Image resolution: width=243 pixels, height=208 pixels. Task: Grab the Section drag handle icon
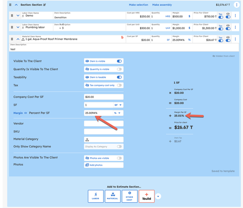click(x=10, y=5)
